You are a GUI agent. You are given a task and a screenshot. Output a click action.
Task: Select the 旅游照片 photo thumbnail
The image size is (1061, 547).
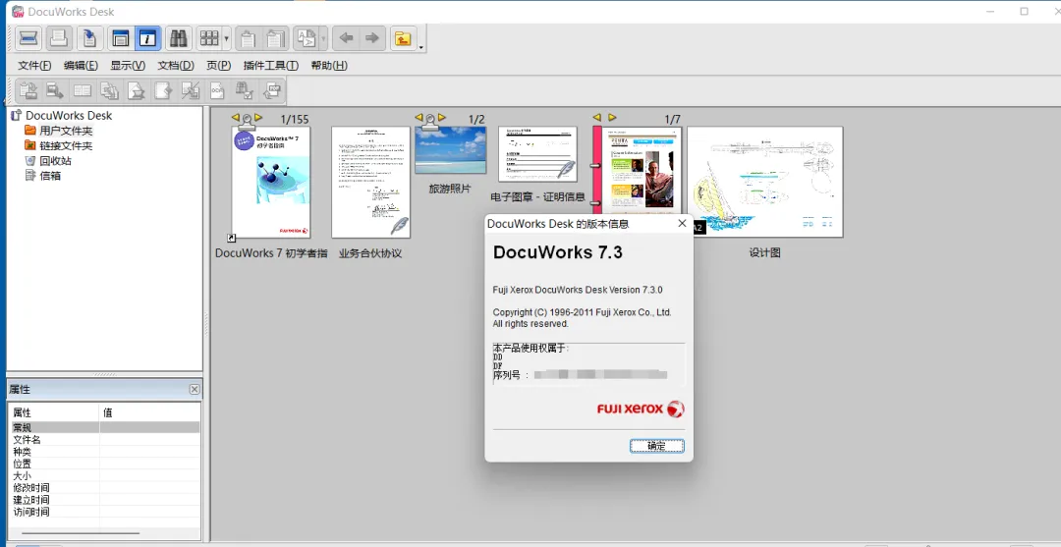[x=450, y=150]
